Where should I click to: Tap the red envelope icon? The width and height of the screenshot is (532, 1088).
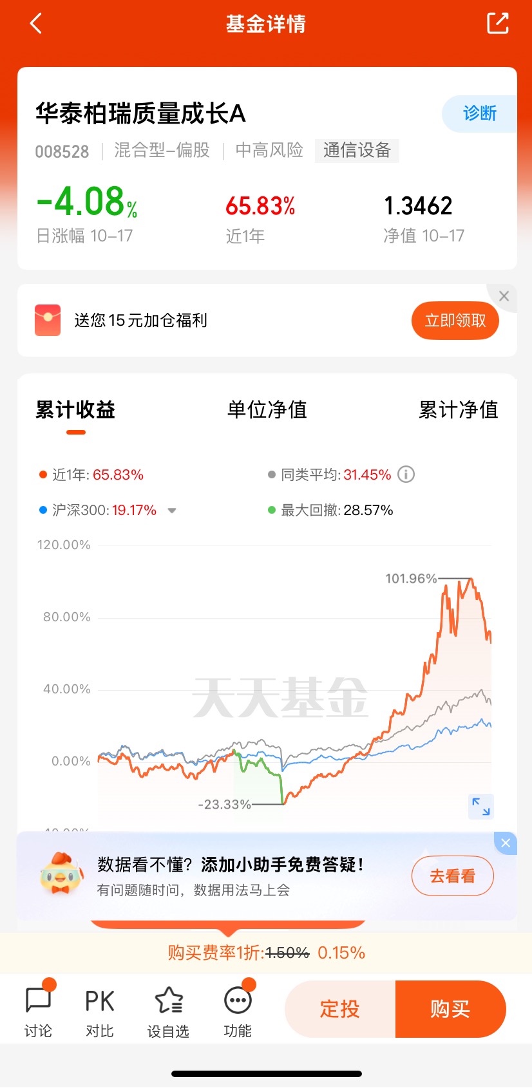[48, 320]
